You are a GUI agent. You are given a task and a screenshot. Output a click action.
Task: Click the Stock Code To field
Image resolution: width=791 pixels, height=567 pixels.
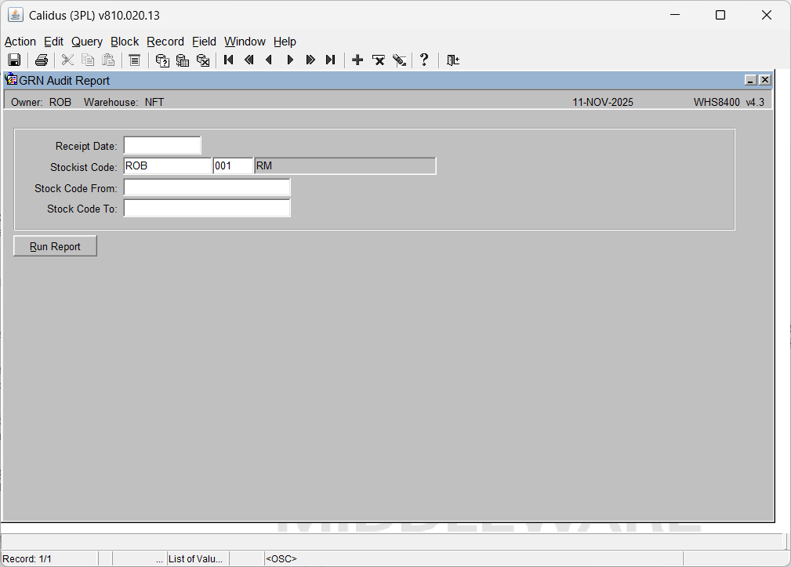207,209
